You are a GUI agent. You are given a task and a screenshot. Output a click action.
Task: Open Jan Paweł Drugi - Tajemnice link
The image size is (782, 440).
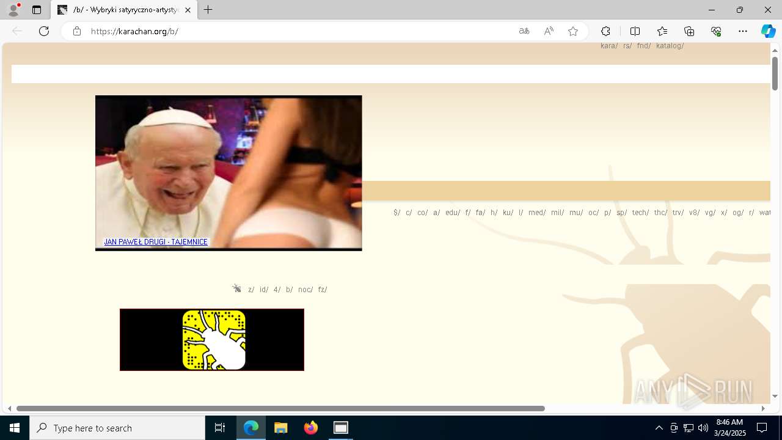[156, 242]
